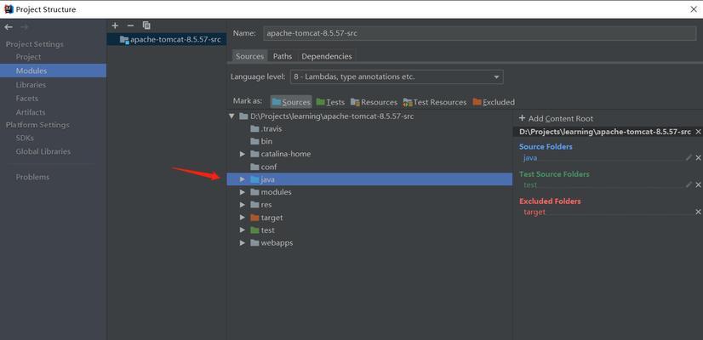The image size is (703, 340).
Task: Click test link under Test Source Folders
Action: tap(530, 184)
